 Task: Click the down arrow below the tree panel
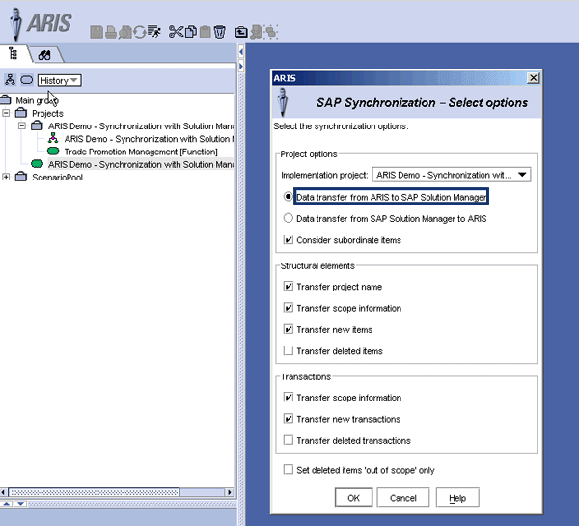coord(20,504)
